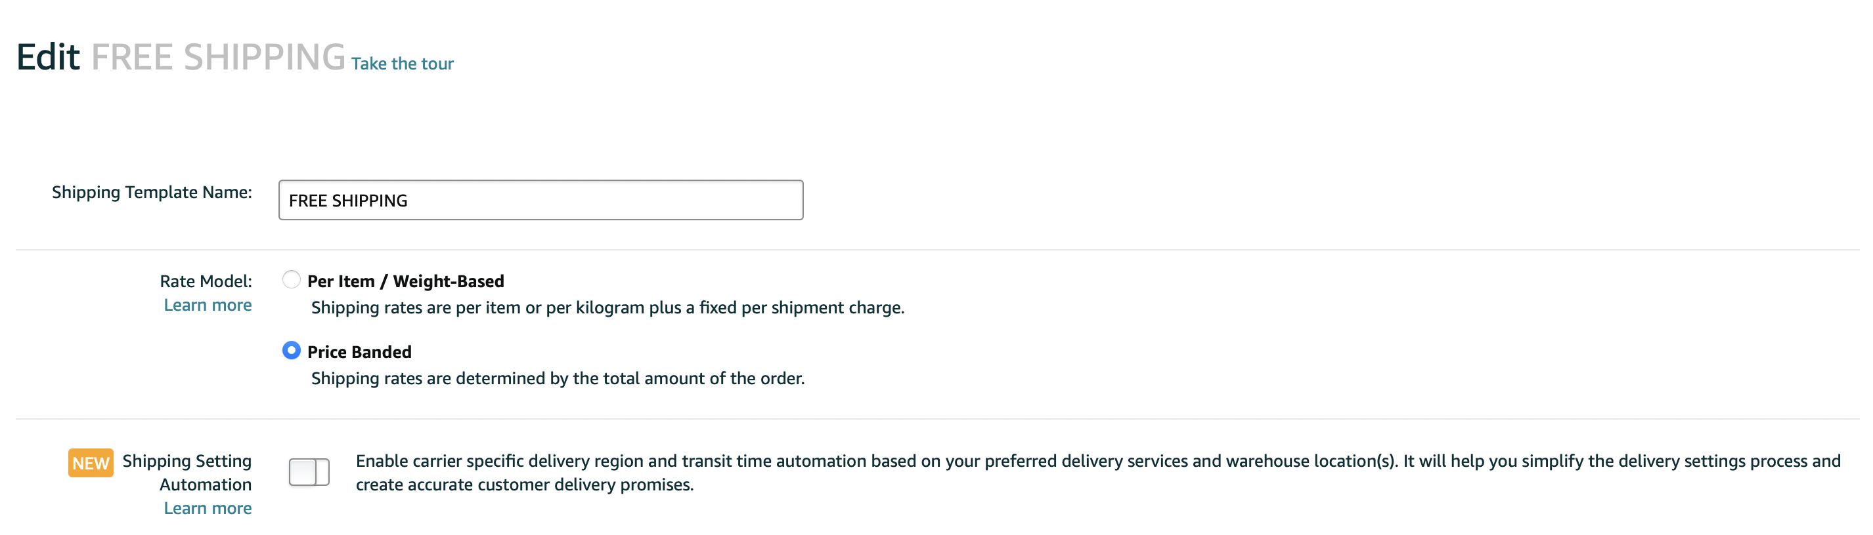This screenshot has width=1873, height=535.
Task: Select the Per Item / Weight-Based radio button
Action: (x=291, y=279)
